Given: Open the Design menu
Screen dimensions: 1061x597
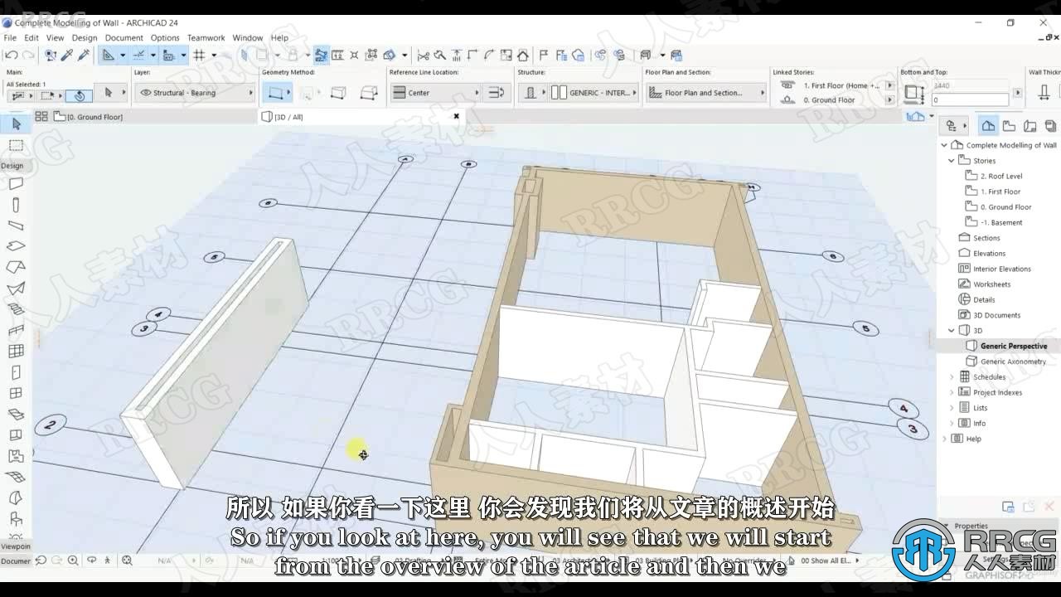Looking at the screenshot, I should click(85, 37).
